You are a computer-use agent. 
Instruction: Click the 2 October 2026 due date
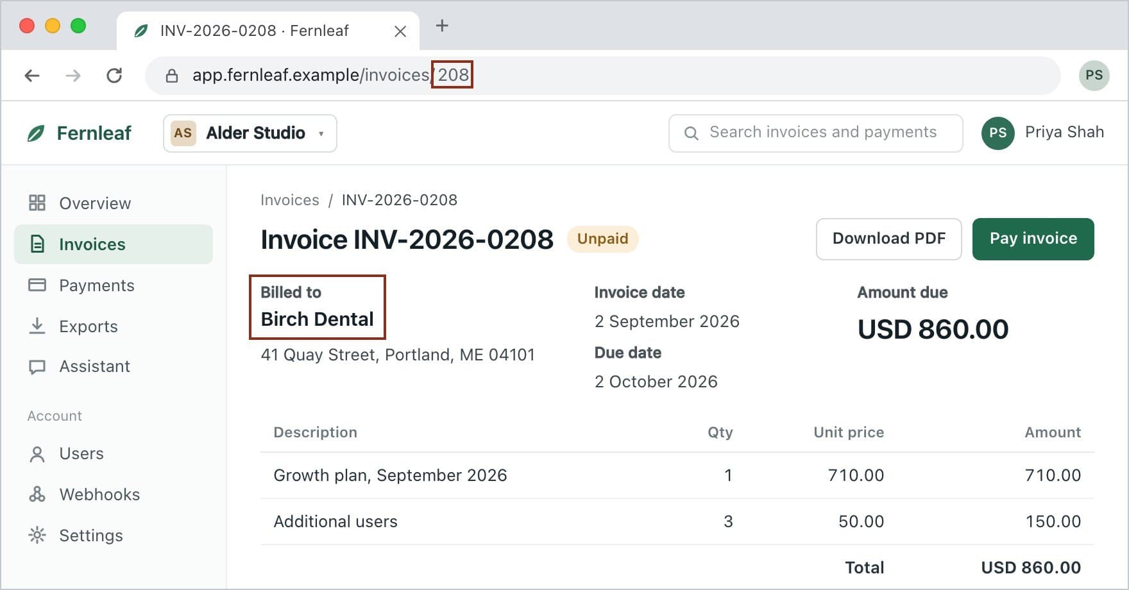click(x=656, y=382)
